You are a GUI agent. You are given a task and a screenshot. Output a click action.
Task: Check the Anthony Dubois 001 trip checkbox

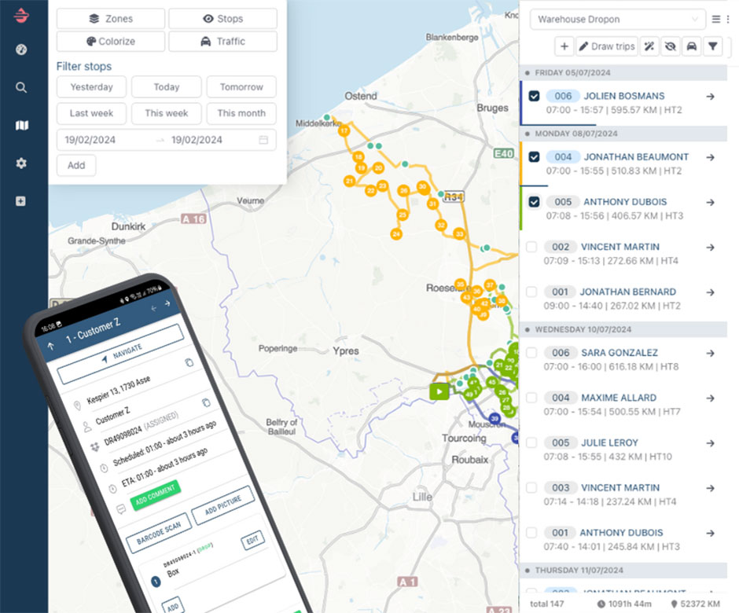[531, 533]
